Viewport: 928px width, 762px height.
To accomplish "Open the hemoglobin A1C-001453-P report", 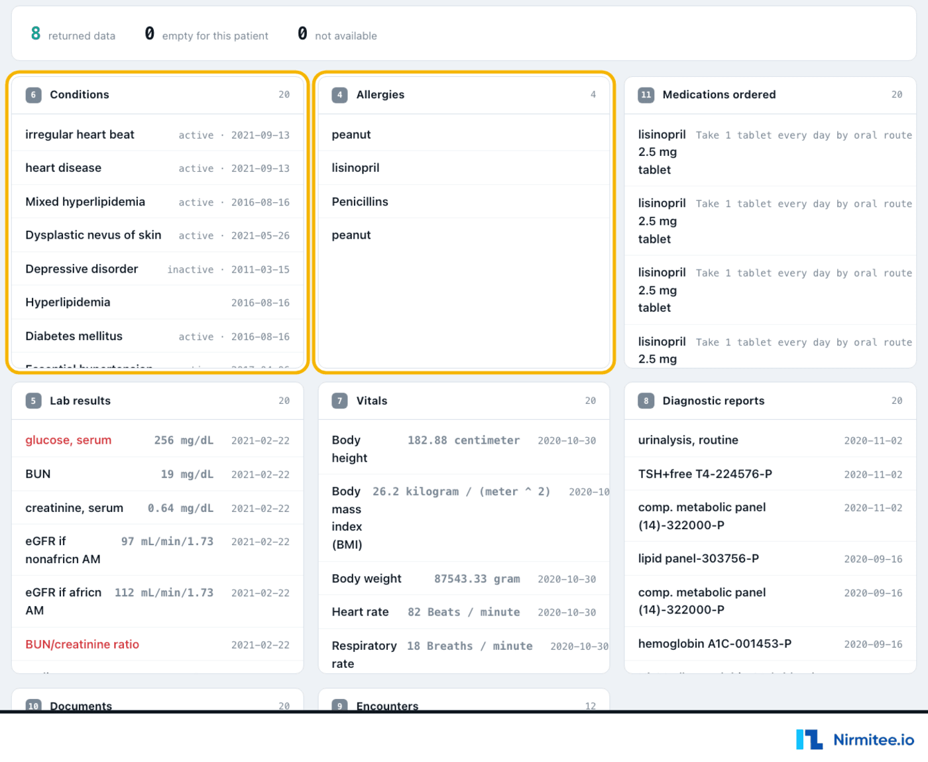I will [770, 643].
